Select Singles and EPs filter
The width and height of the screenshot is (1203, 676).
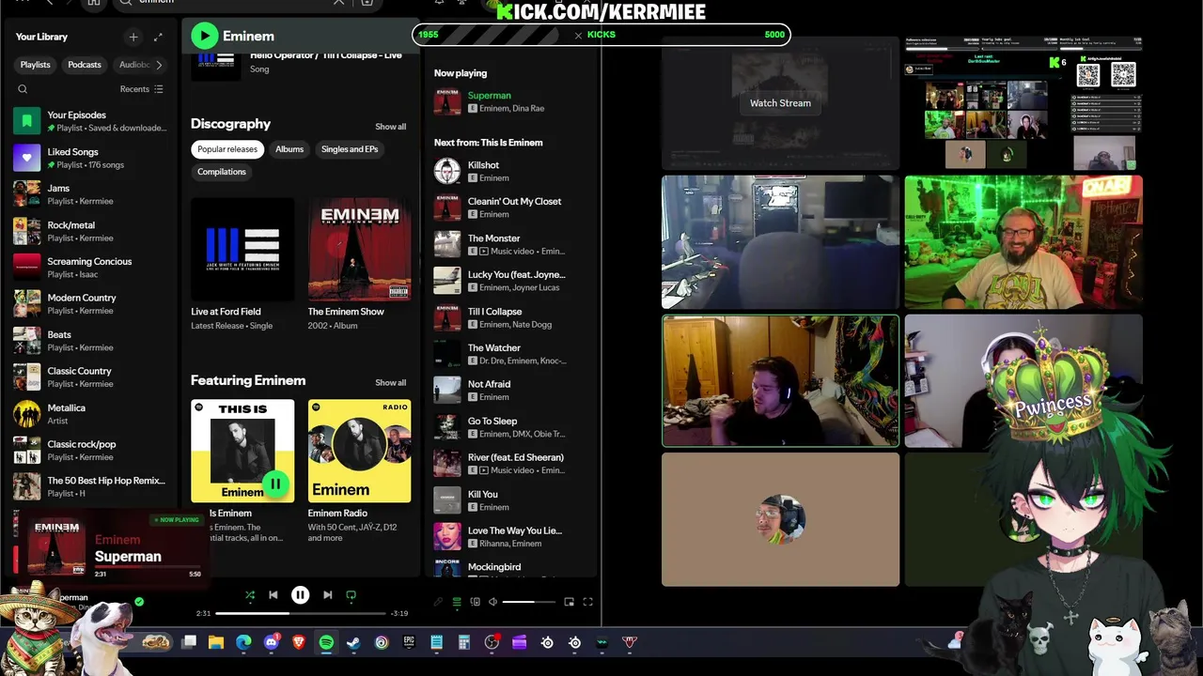point(350,149)
